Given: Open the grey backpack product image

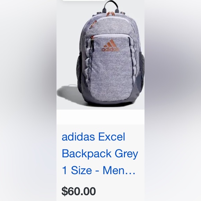Looking at the screenshot, I should [101, 55].
